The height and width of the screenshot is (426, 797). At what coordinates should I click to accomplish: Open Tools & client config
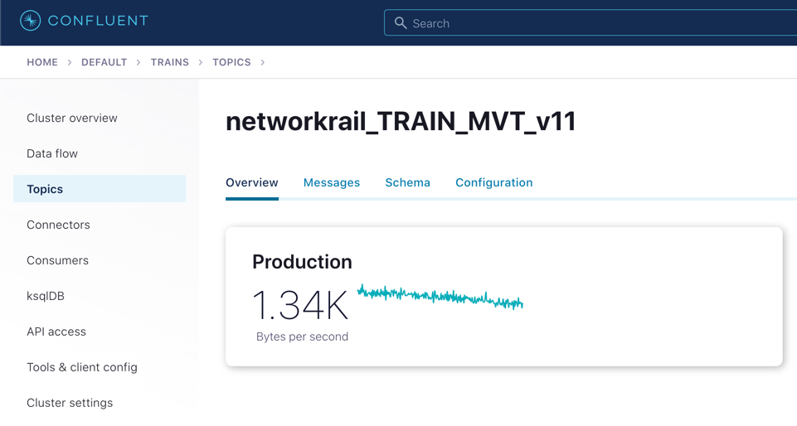[x=82, y=367]
